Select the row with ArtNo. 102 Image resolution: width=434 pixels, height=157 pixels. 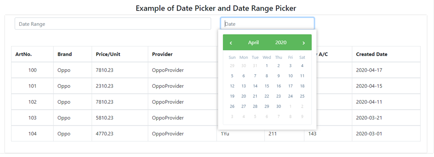(x=216, y=102)
